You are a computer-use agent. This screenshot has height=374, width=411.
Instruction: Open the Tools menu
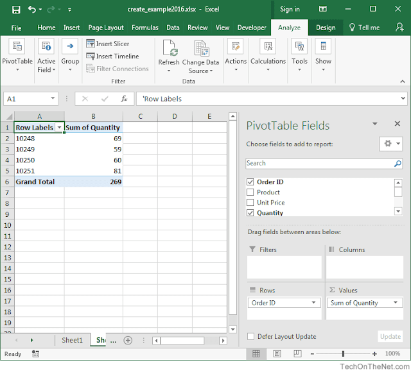pos(299,55)
